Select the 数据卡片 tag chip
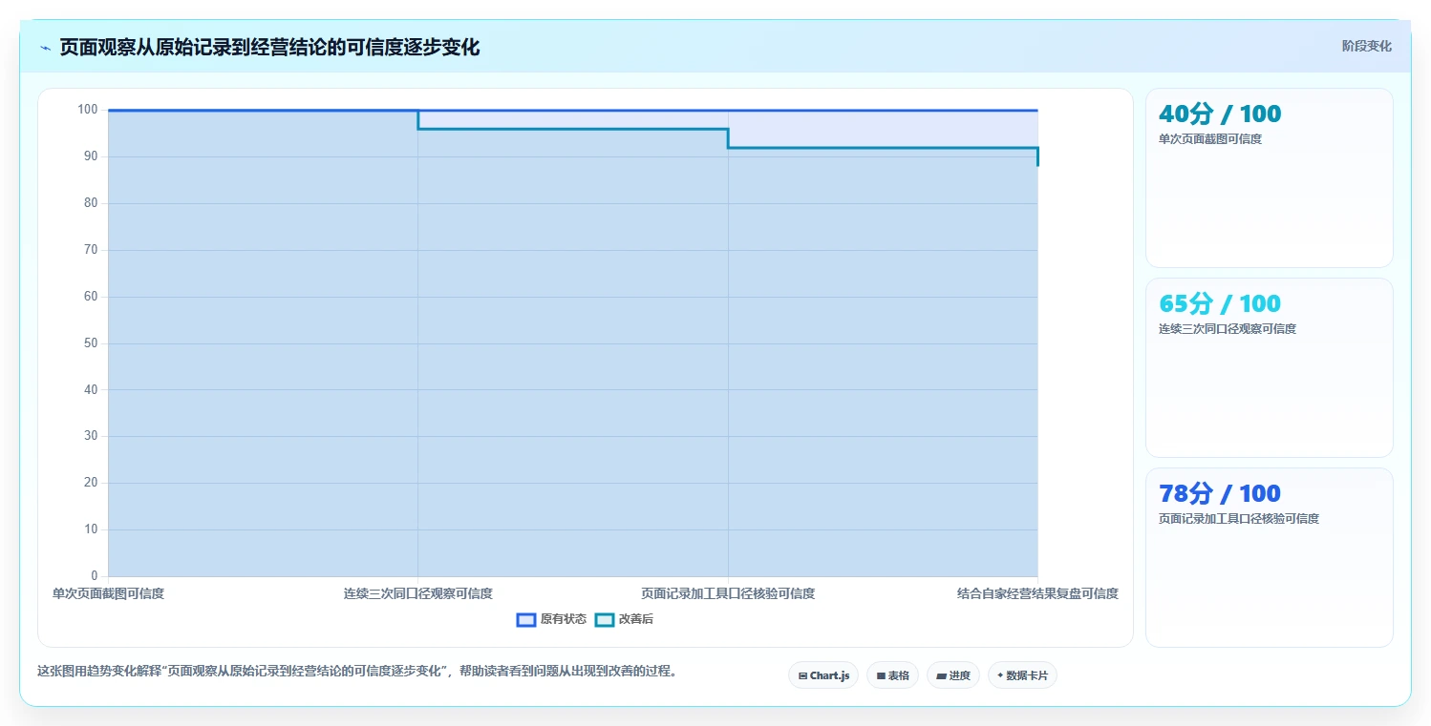 coord(1022,675)
